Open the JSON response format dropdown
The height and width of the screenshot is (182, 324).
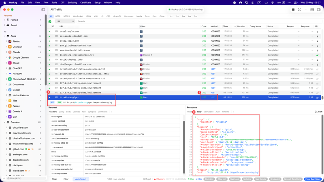318,112
